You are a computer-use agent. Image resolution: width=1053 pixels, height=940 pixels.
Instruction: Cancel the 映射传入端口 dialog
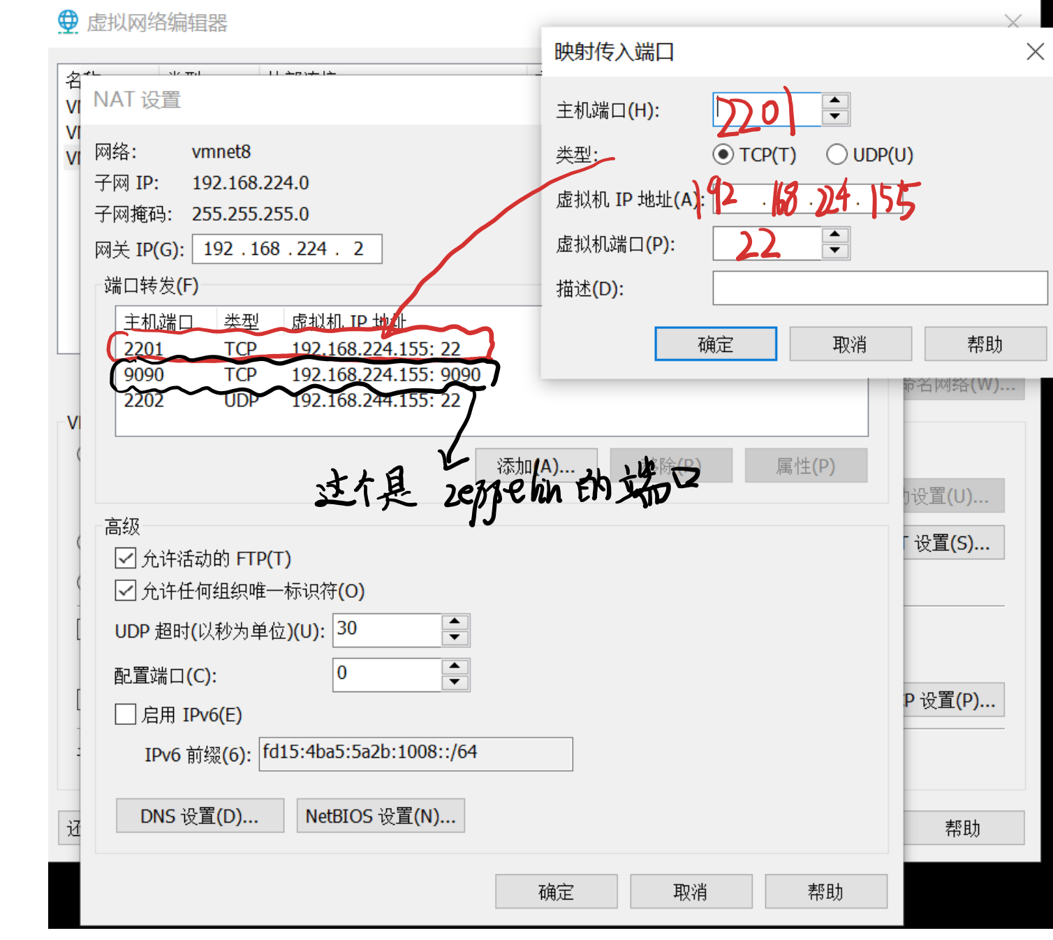coord(850,344)
